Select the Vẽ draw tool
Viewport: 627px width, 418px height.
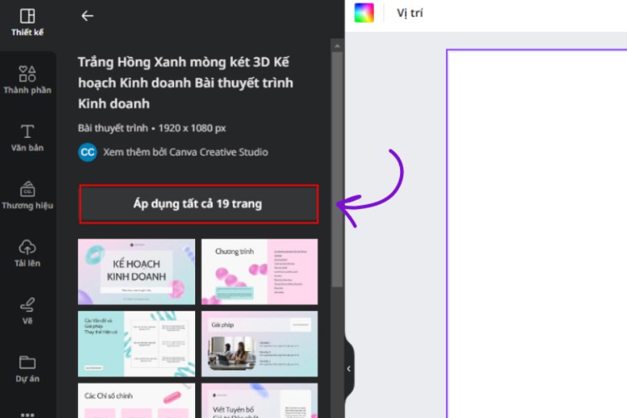click(27, 311)
